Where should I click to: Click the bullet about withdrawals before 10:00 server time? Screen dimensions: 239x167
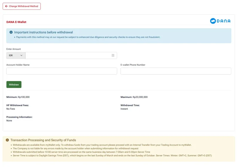click(81, 152)
